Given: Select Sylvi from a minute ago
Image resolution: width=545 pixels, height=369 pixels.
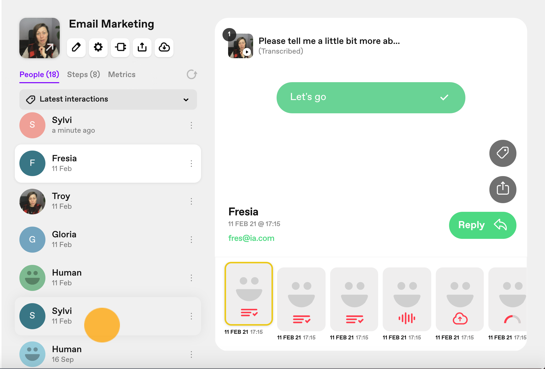Looking at the screenshot, I should [108, 125].
